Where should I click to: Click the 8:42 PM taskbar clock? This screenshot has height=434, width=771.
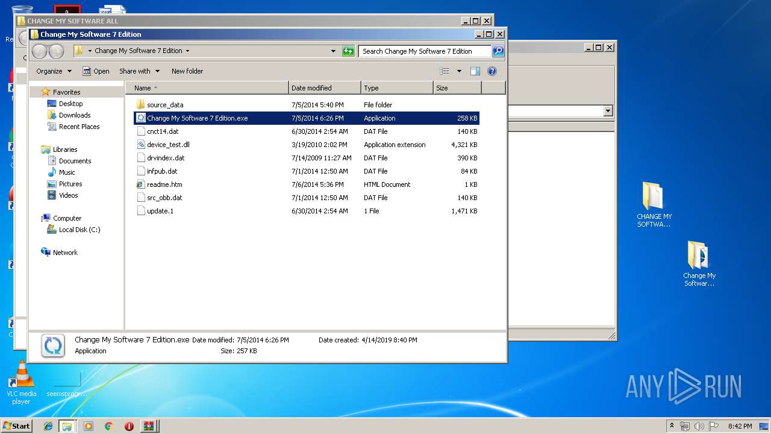pyautogui.click(x=740, y=426)
